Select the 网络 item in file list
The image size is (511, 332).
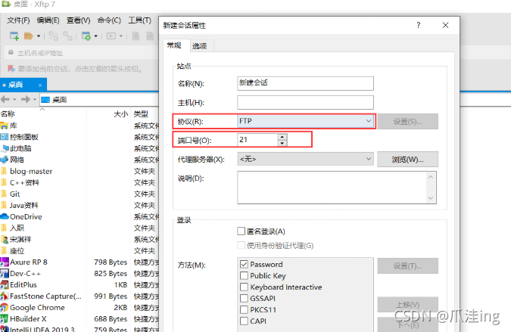coord(17,160)
